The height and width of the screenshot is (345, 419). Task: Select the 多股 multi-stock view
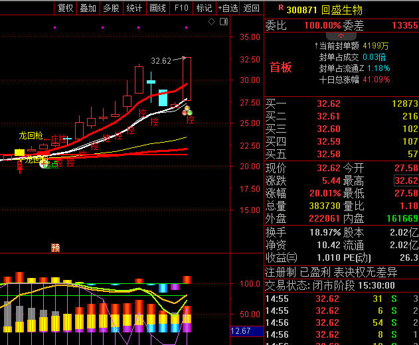111,8
